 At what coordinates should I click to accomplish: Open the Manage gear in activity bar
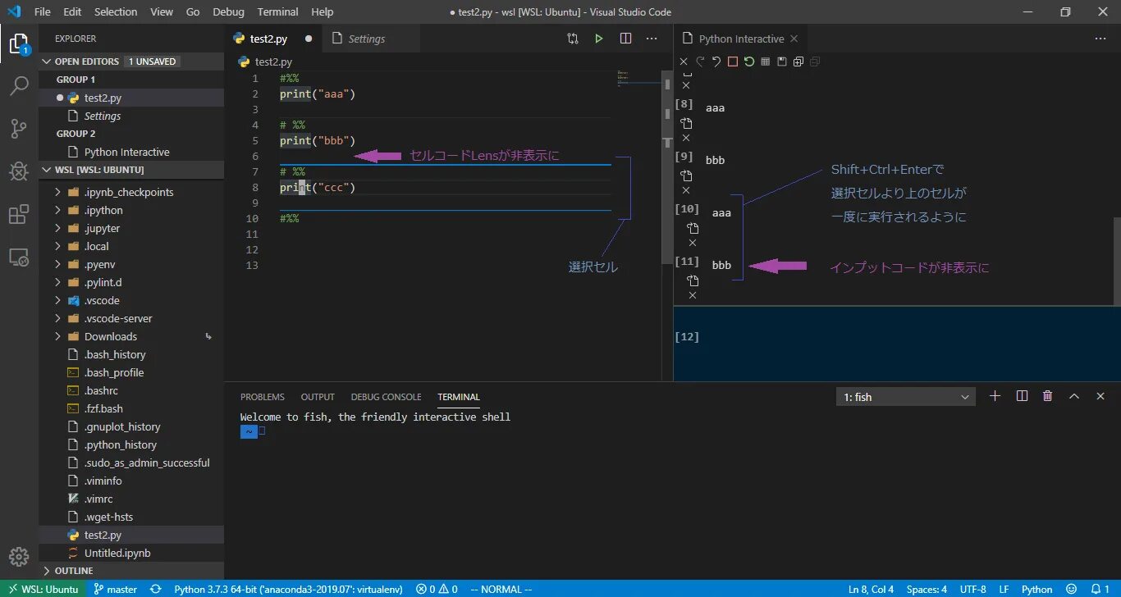point(19,556)
